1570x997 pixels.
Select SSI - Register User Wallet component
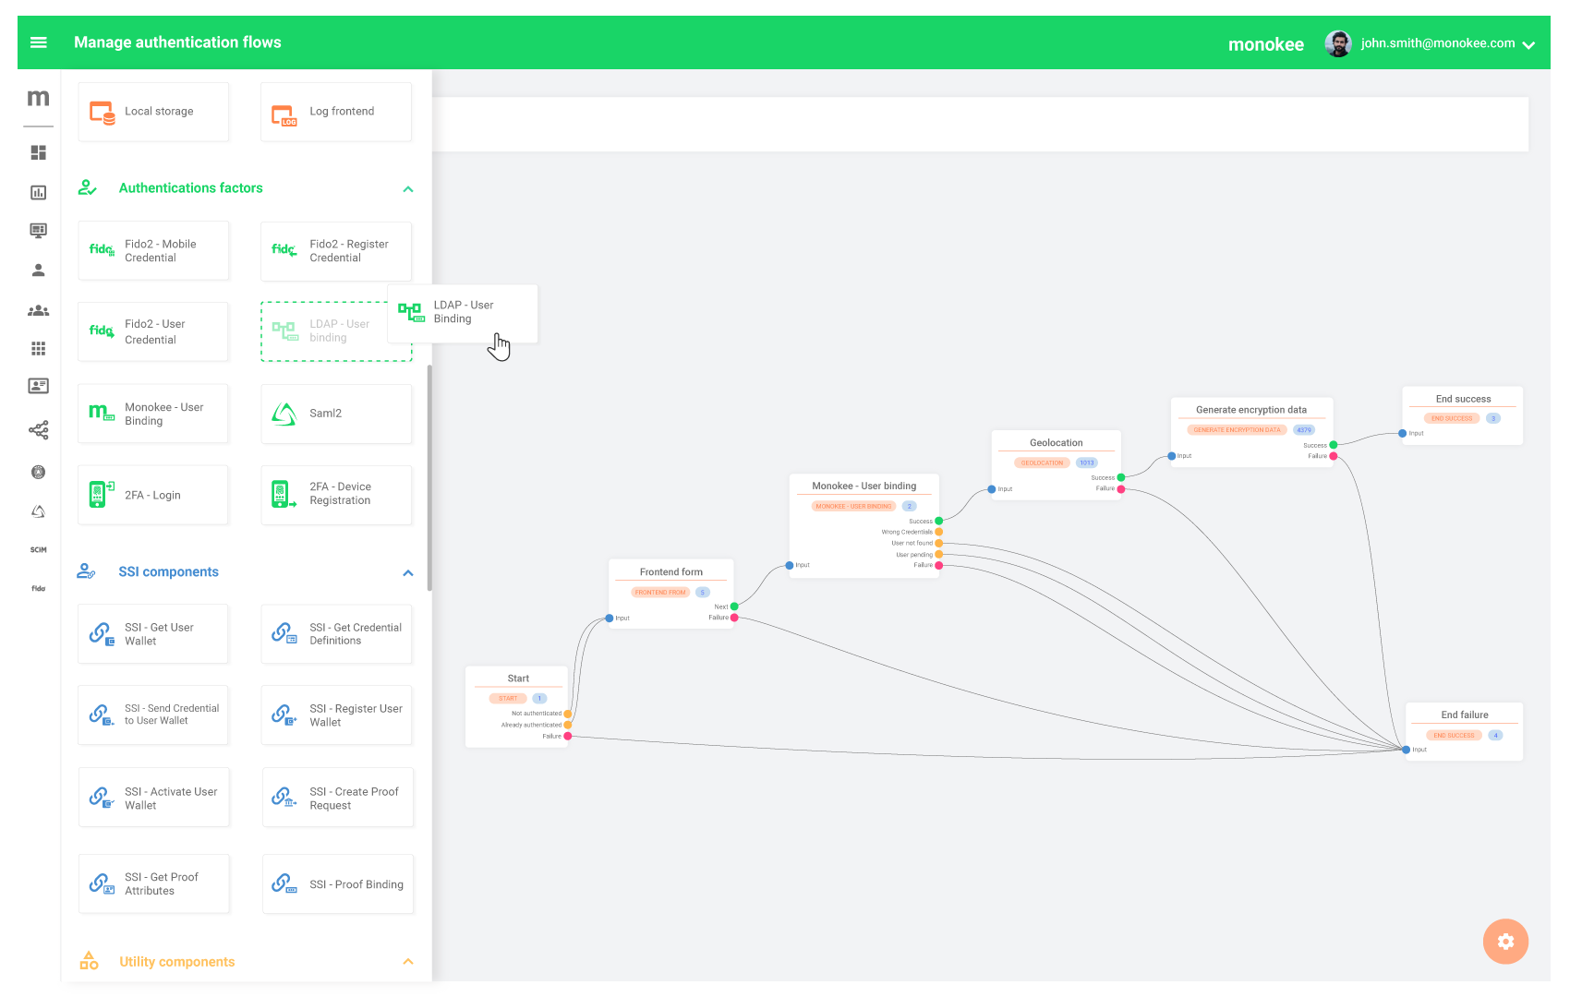click(336, 715)
